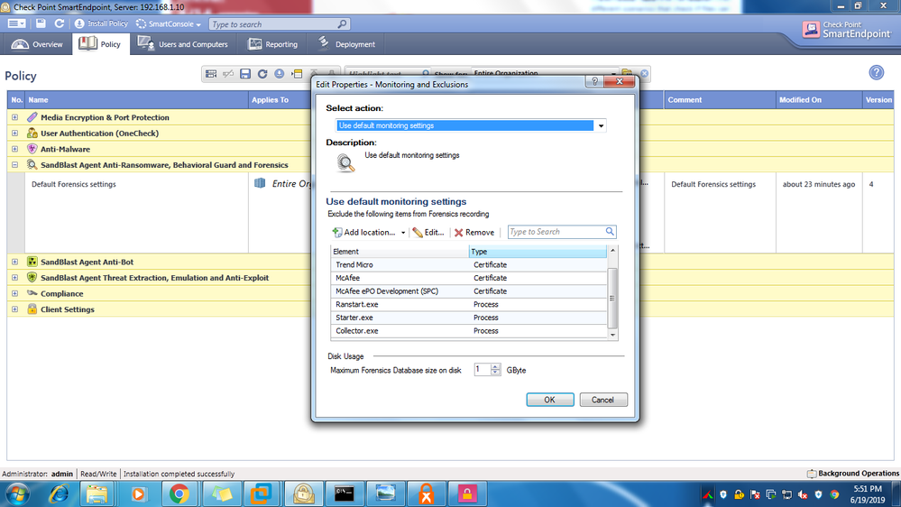This screenshot has height=507, width=901.
Task: Click the policy toolbar refresh icon
Action: (262, 74)
